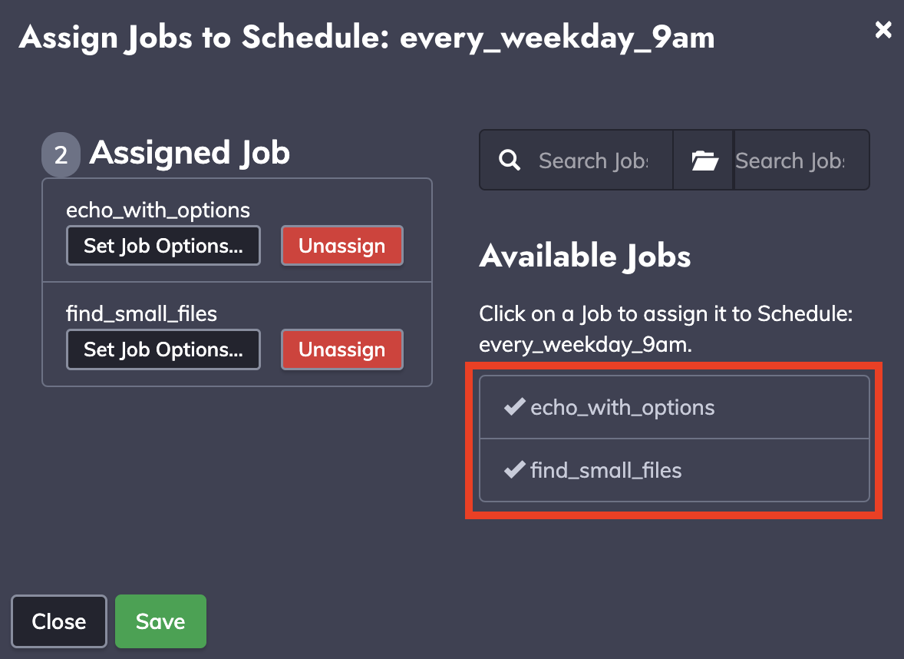Screen dimensions: 904x659
Task: Close the dialog with the X icon
Action: pyautogui.click(x=883, y=29)
